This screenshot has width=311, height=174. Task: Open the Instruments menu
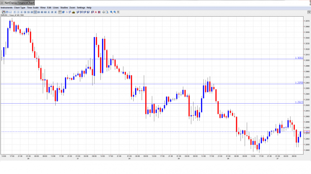(x=6, y=7)
